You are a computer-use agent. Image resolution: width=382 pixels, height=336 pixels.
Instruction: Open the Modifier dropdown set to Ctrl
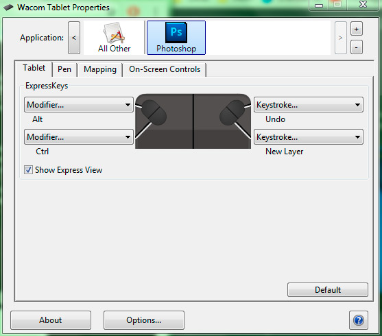(x=79, y=137)
